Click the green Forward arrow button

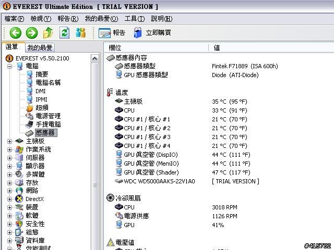[x=32, y=33]
